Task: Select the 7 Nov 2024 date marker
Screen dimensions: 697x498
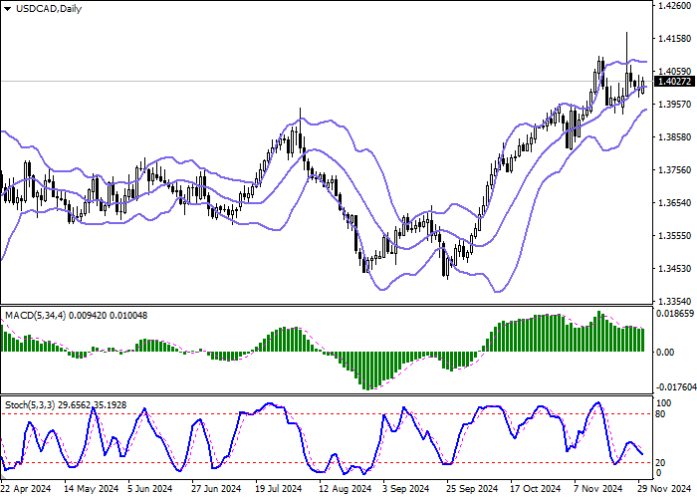Action: 597,489
